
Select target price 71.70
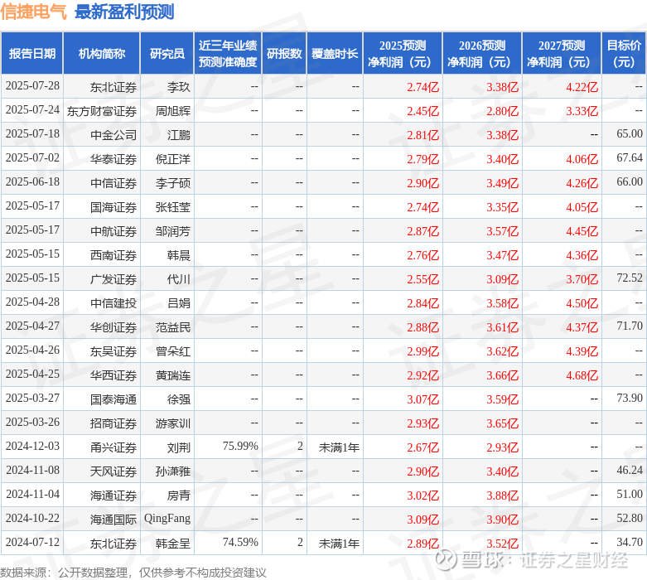tap(630, 326)
